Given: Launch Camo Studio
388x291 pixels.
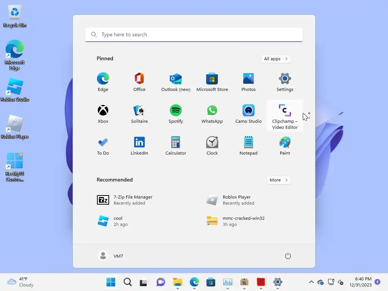Looking at the screenshot, I should (x=249, y=114).
